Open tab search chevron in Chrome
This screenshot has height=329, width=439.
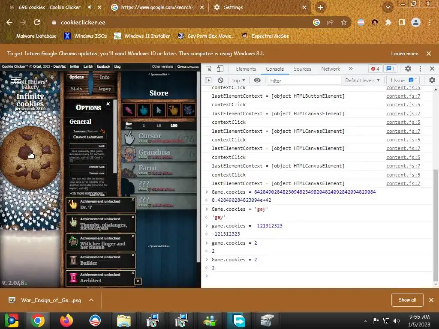pyautogui.click(x=388, y=8)
